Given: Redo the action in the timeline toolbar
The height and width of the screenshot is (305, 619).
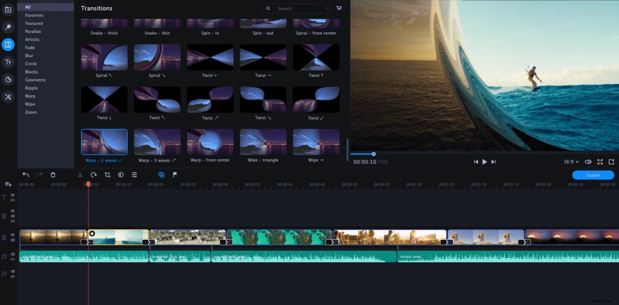Looking at the screenshot, I should 39,175.
